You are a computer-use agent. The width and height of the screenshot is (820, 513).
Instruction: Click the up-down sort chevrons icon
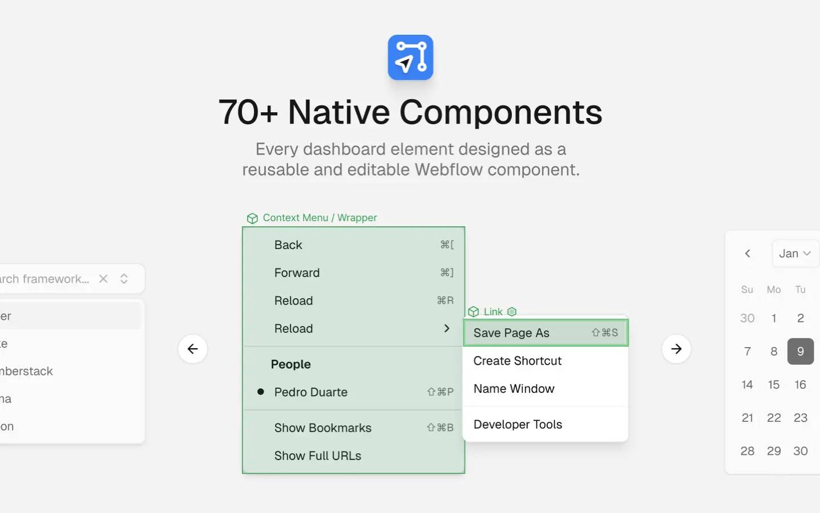click(x=124, y=279)
